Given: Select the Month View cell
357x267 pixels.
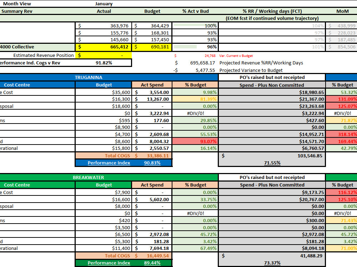Looking at the screenshot, I should [17, 4].
